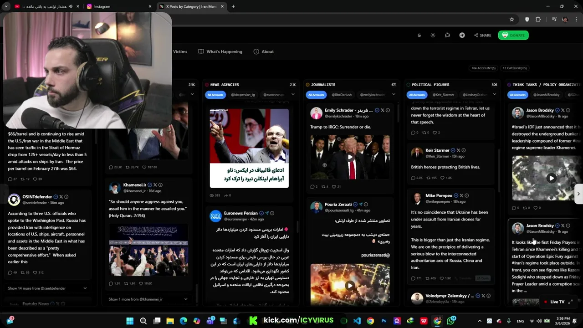Open Photoshop from taskbar
Image resolution: width=583 pixels, height=328 pixels.
point(384,321)
